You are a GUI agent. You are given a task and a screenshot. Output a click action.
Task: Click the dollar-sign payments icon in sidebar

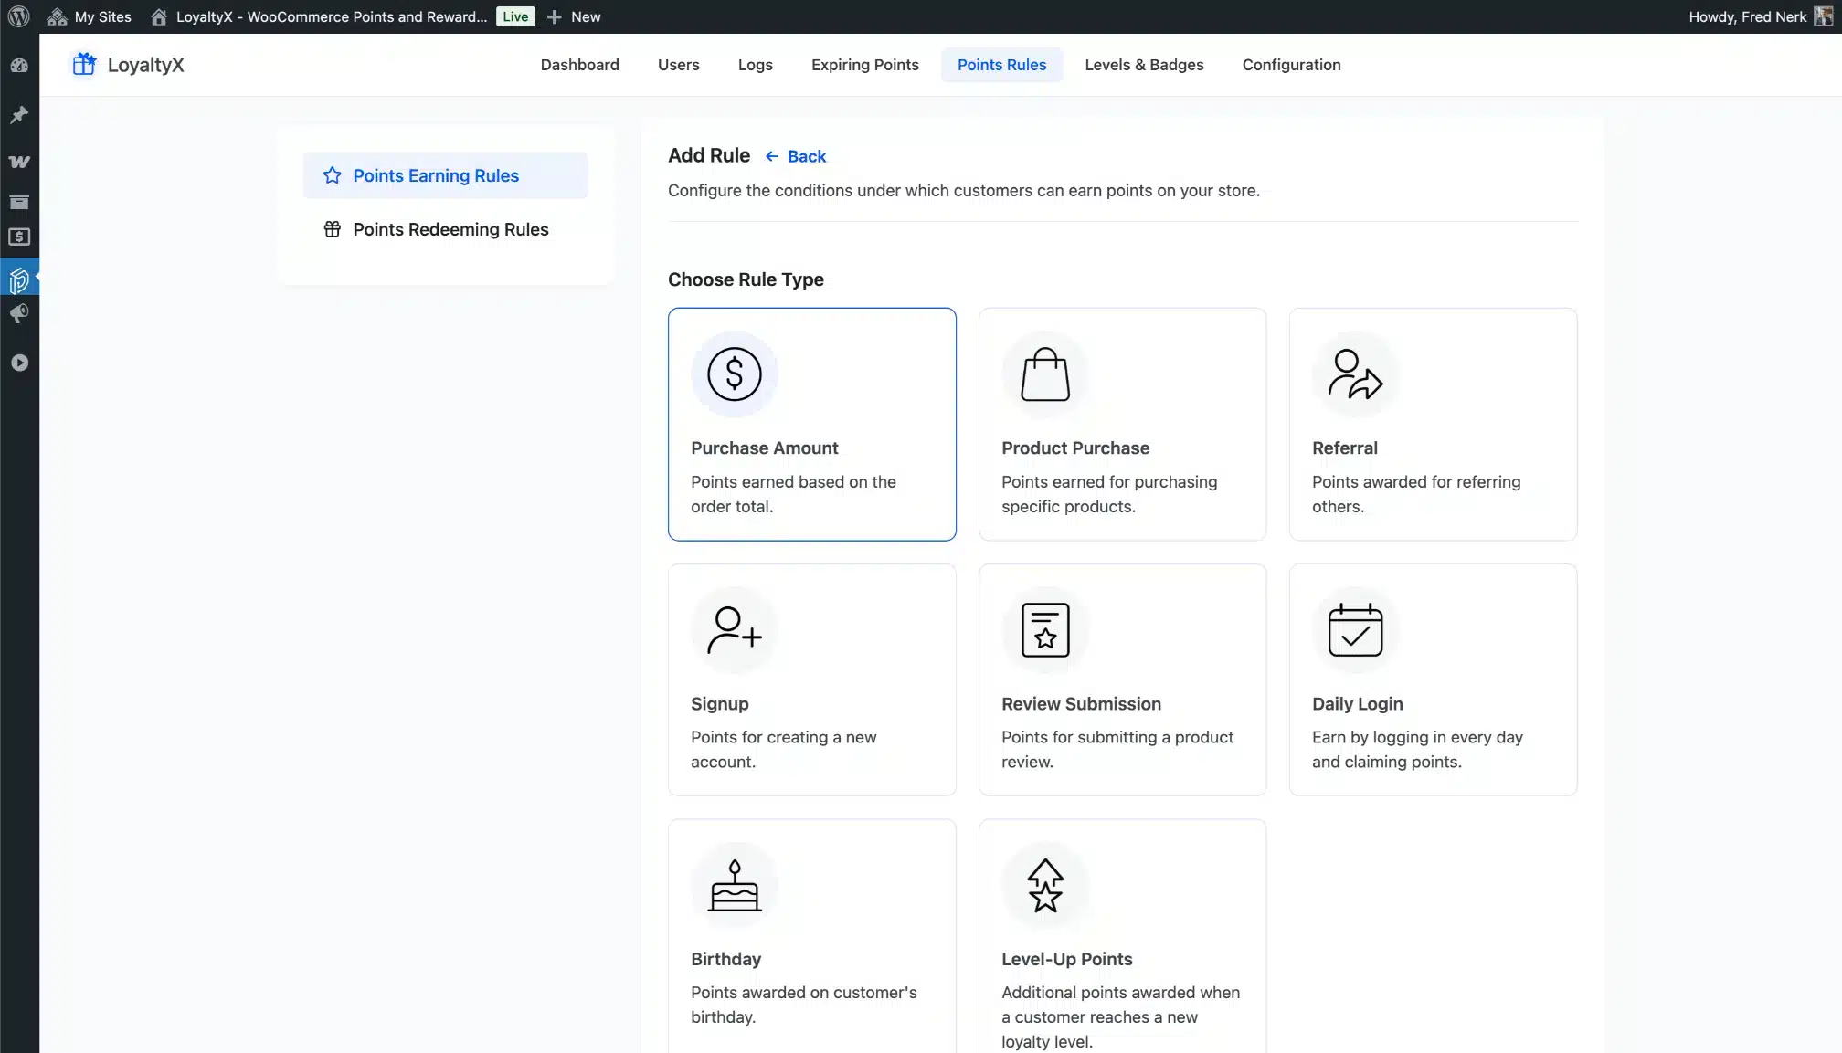click(x=18, y=236)
